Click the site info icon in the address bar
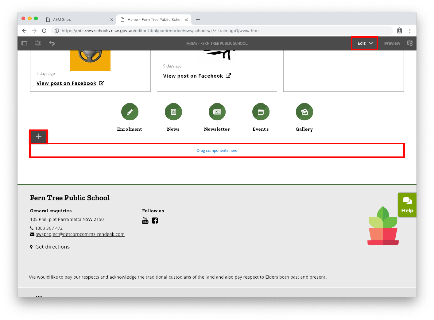The image size is (434, 320). point(57,31)
